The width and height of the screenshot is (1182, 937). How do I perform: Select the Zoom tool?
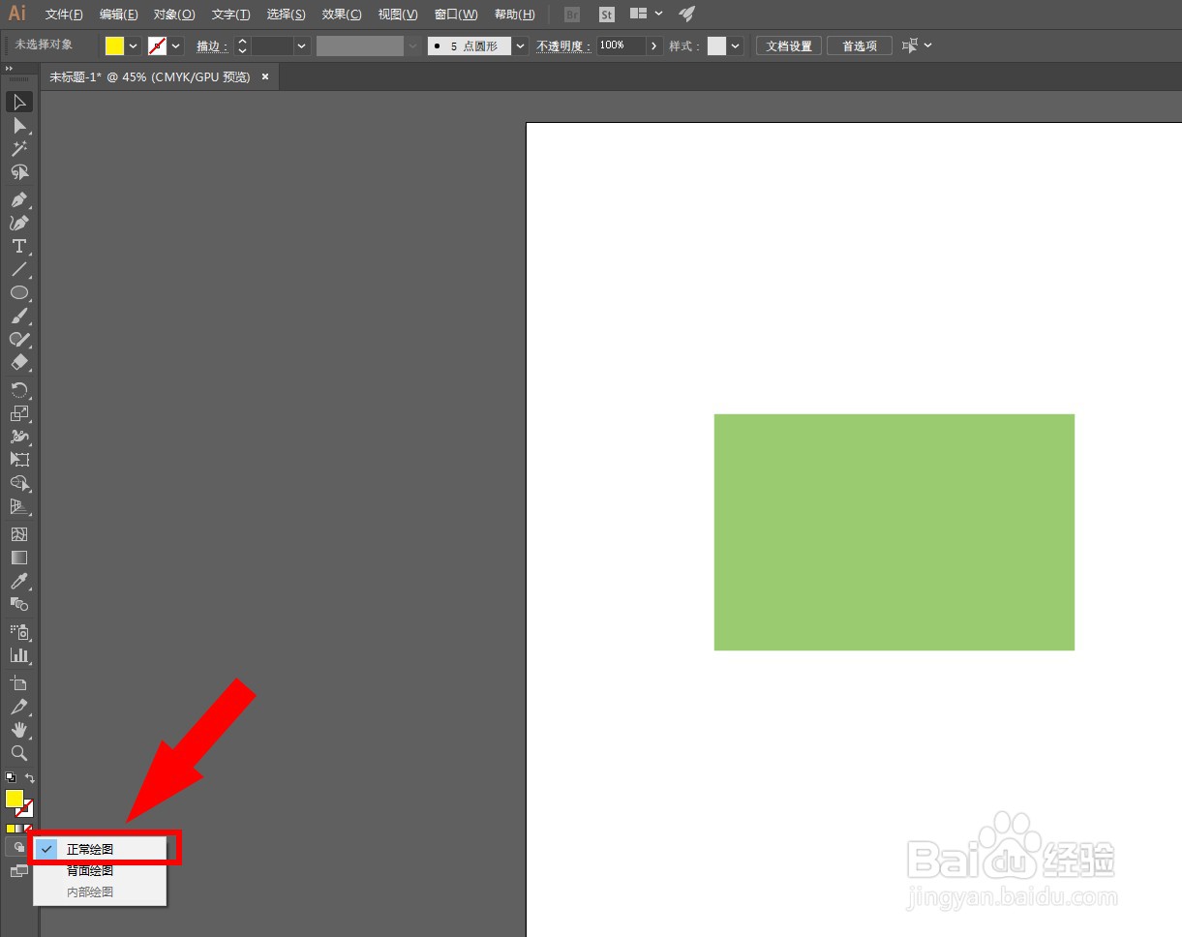19,753
